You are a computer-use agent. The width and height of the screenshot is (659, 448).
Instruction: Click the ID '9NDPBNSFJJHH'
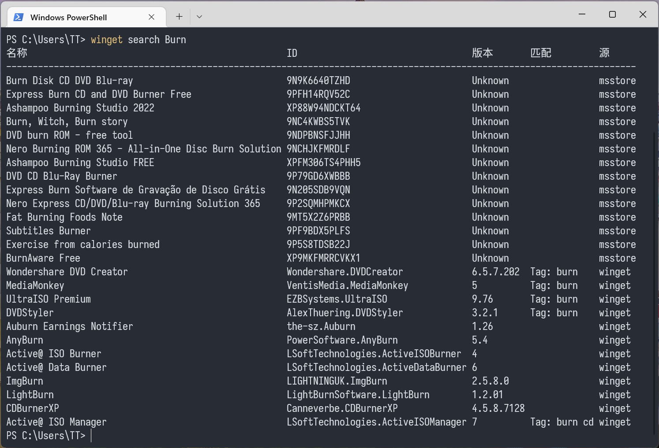pos(318,135)
